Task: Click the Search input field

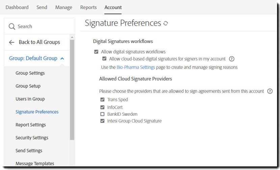Action: 39,26
